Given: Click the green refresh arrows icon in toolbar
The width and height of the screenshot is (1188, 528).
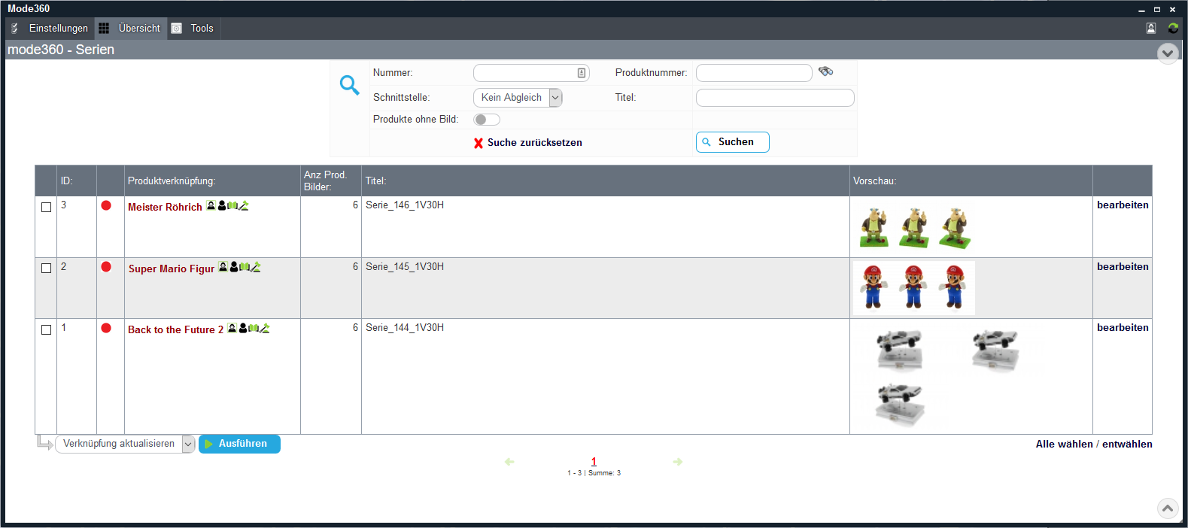Looking at the screenshot, I should click(x=1173, y=28).
